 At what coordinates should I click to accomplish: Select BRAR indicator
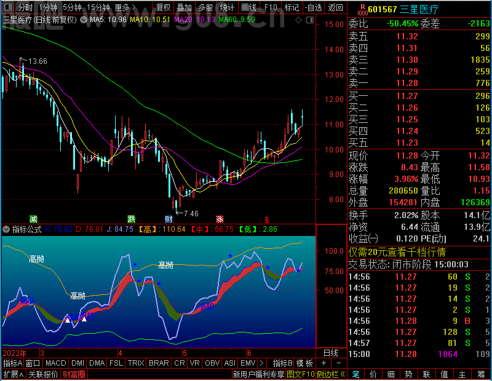[159, 363]
